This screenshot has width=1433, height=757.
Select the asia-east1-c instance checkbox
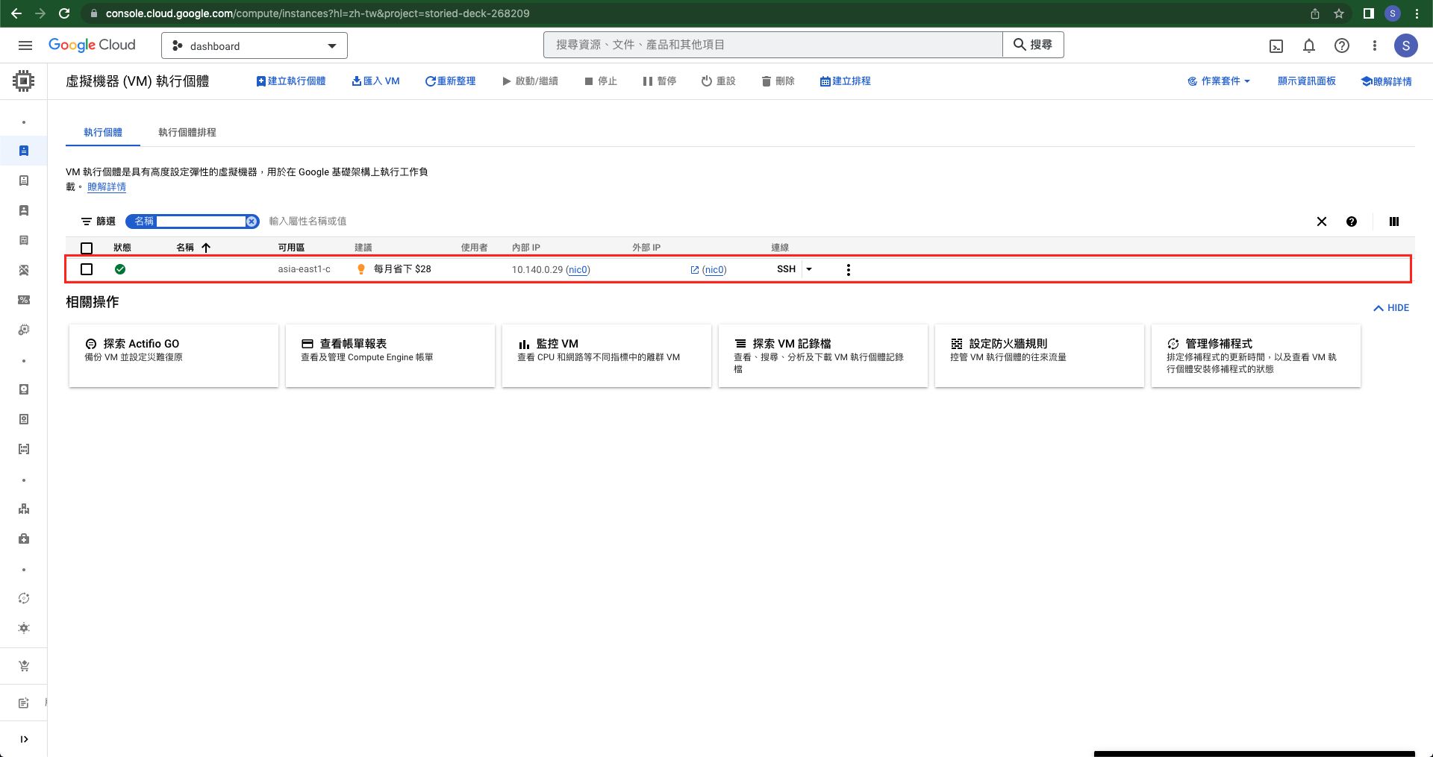(87, 269)
